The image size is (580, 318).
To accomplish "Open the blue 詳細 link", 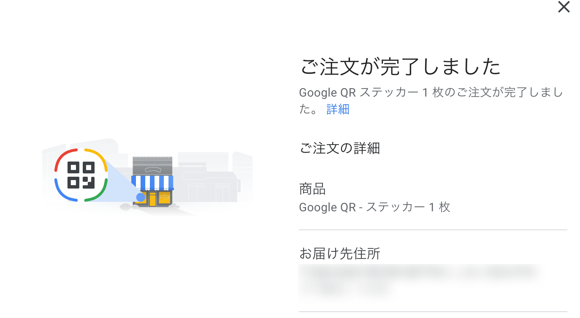I will click(338, 109).
